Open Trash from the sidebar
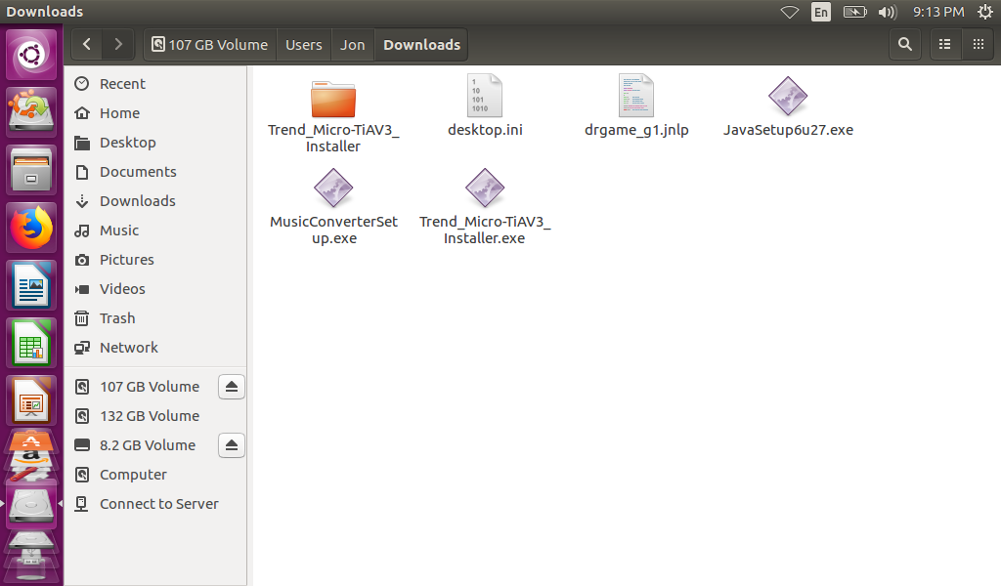The height and width of the screenshot is (586, 1001). (117, 318)
